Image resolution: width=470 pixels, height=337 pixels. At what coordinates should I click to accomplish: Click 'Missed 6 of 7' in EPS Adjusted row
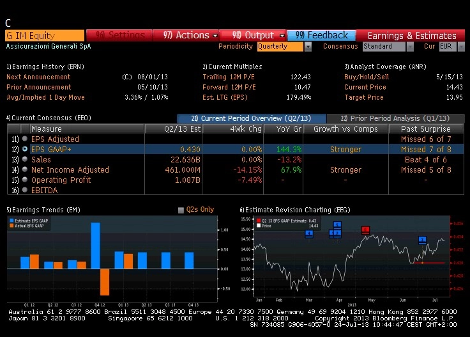pos(426,139)
